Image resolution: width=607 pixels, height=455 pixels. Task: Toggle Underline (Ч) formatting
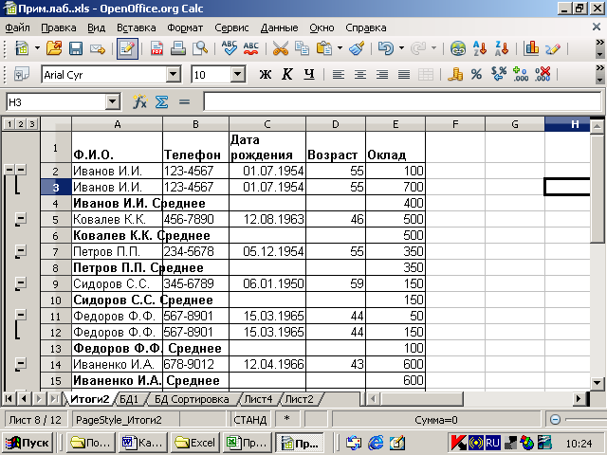point(309,74)
